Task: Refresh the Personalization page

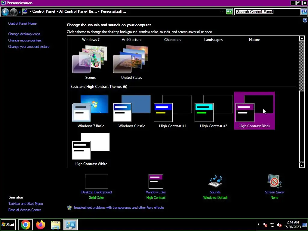Action: point(229,12)
